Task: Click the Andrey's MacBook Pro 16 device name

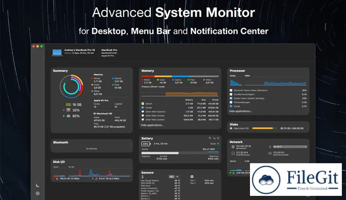Action: 79,50
